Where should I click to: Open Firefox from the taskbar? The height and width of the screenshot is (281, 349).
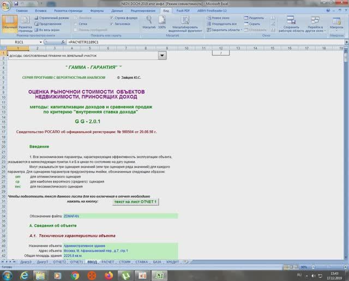coord(109,276)
